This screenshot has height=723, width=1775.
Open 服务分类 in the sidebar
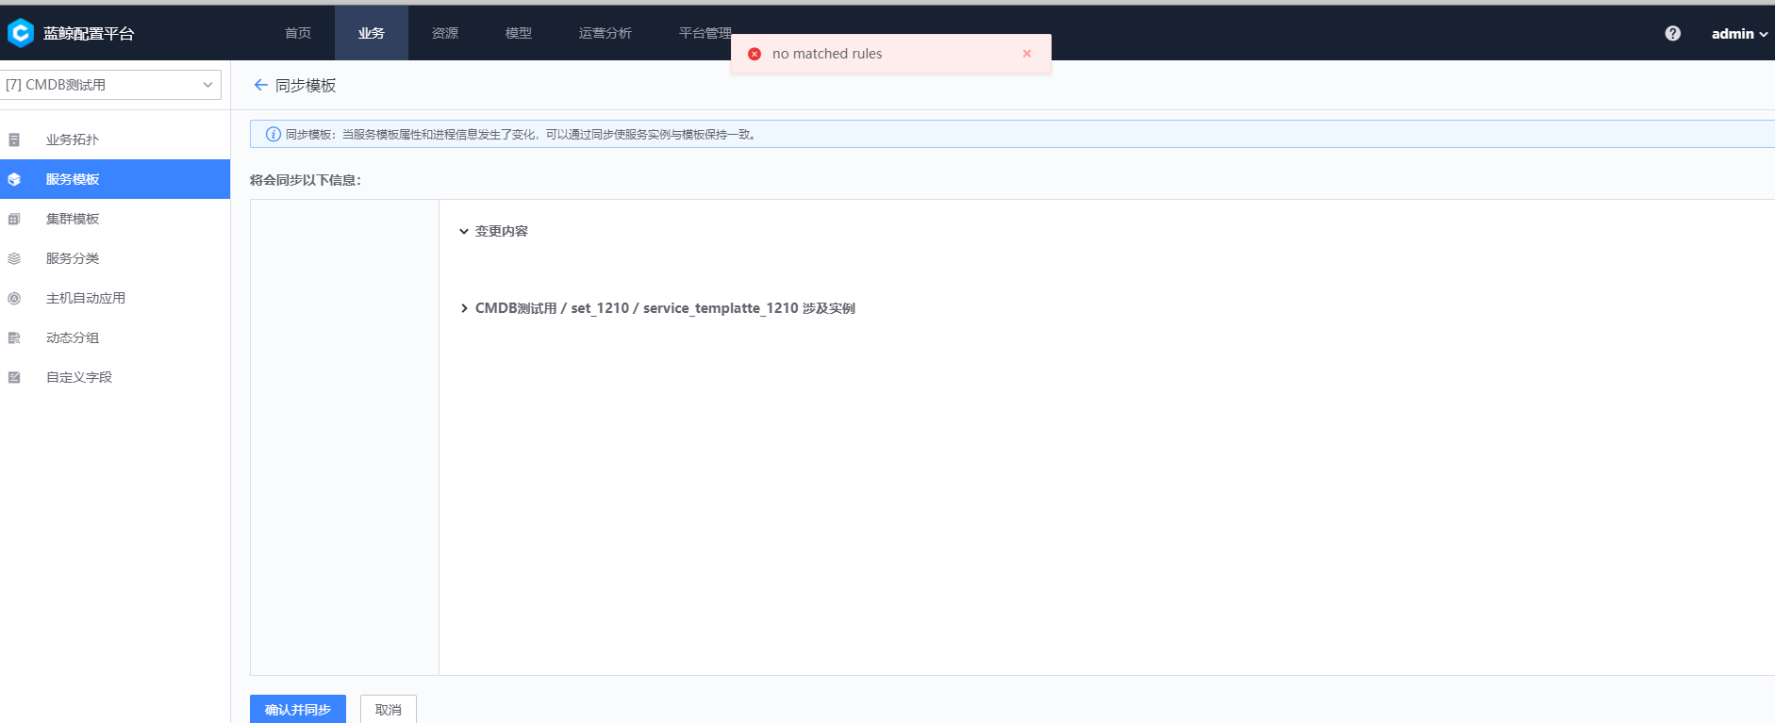[115, 258]
